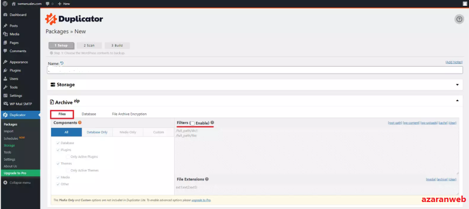
Task: Insert the wp-uploads filter link
Action: point(429,123)
